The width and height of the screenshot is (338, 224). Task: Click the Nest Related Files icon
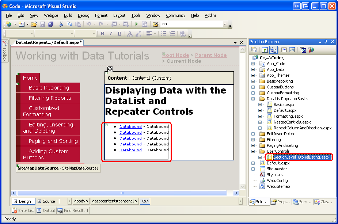(x=273, y=50)
